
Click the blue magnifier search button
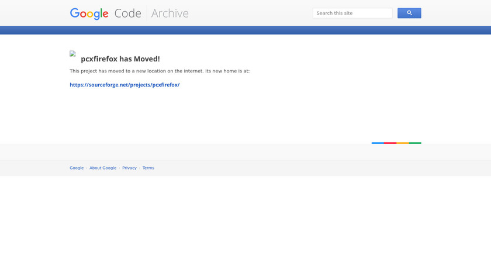click(409, 13)
